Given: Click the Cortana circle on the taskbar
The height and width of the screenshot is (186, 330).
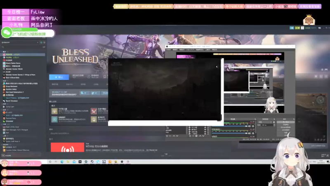Looking at the screenshot, I should (x=50, y=162).
